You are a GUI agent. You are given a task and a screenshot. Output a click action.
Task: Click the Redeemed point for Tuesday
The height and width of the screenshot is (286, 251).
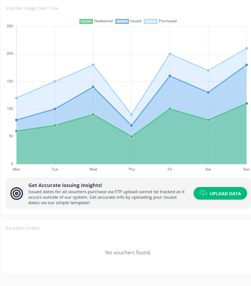[x=55, y=126]
